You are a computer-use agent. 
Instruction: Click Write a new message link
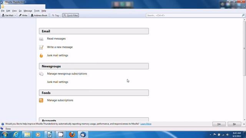(60, 47)
